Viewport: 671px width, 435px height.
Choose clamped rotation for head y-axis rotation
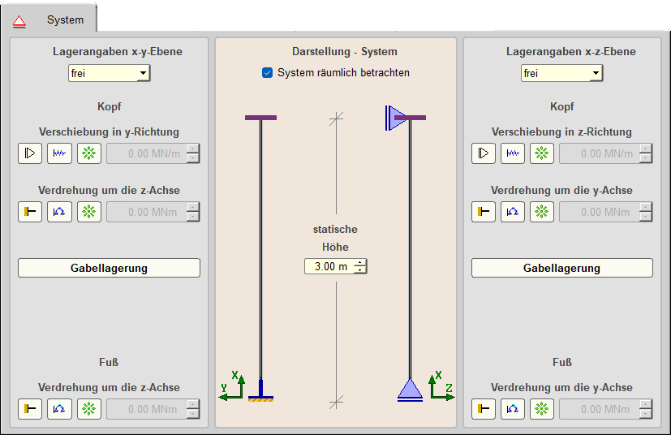[x=483, y=212]
